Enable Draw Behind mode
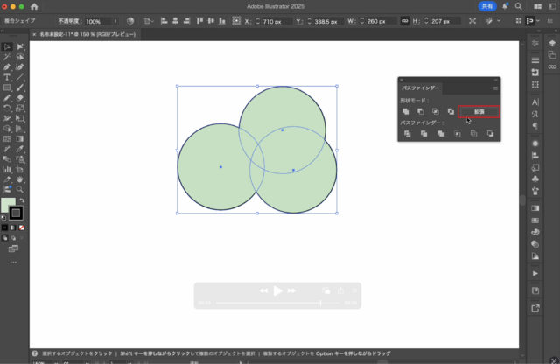Screen dimensions: 560x364 point(13,238)
